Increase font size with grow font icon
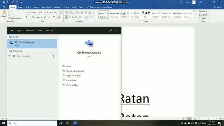 pyautogui.click(x=48, y=13)
